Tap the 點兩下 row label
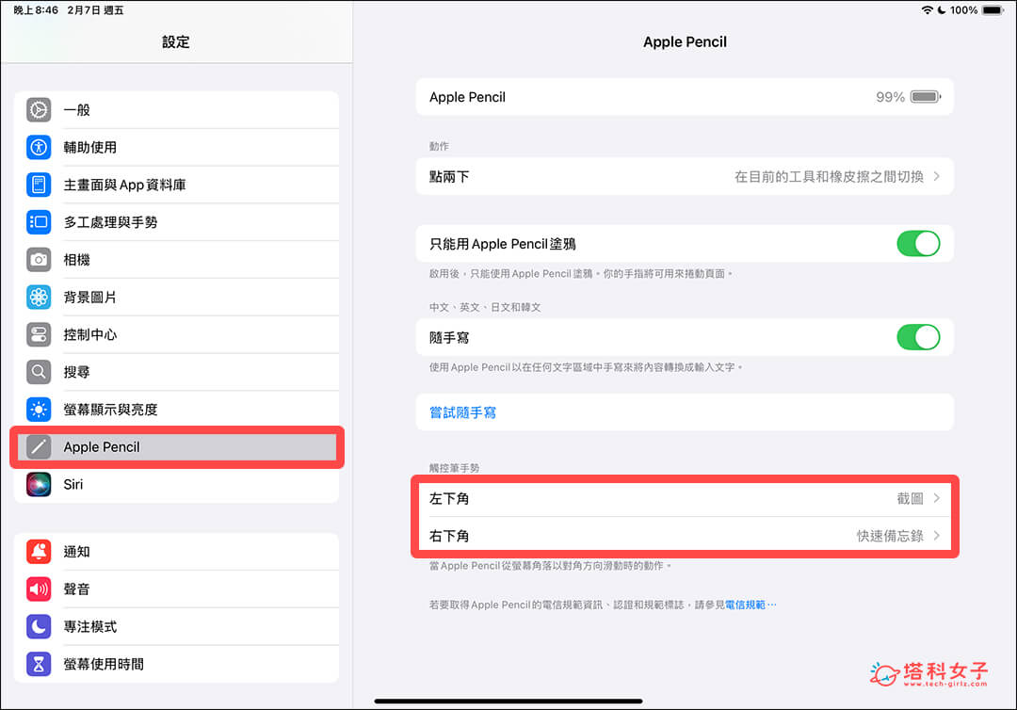Screen dimensions: 1017x710 pyautogui.click(x=449, y=176)
